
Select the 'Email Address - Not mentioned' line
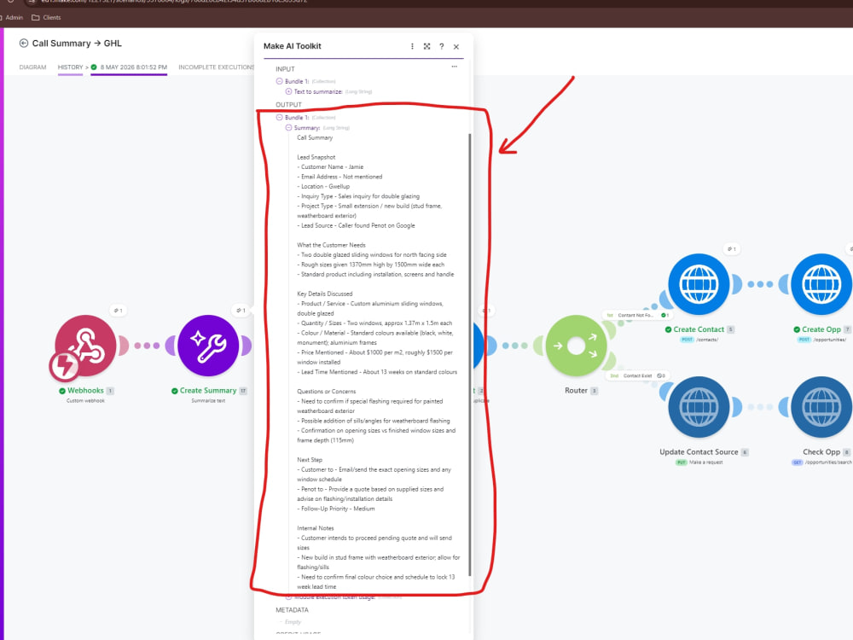click(x=339, y=177)
